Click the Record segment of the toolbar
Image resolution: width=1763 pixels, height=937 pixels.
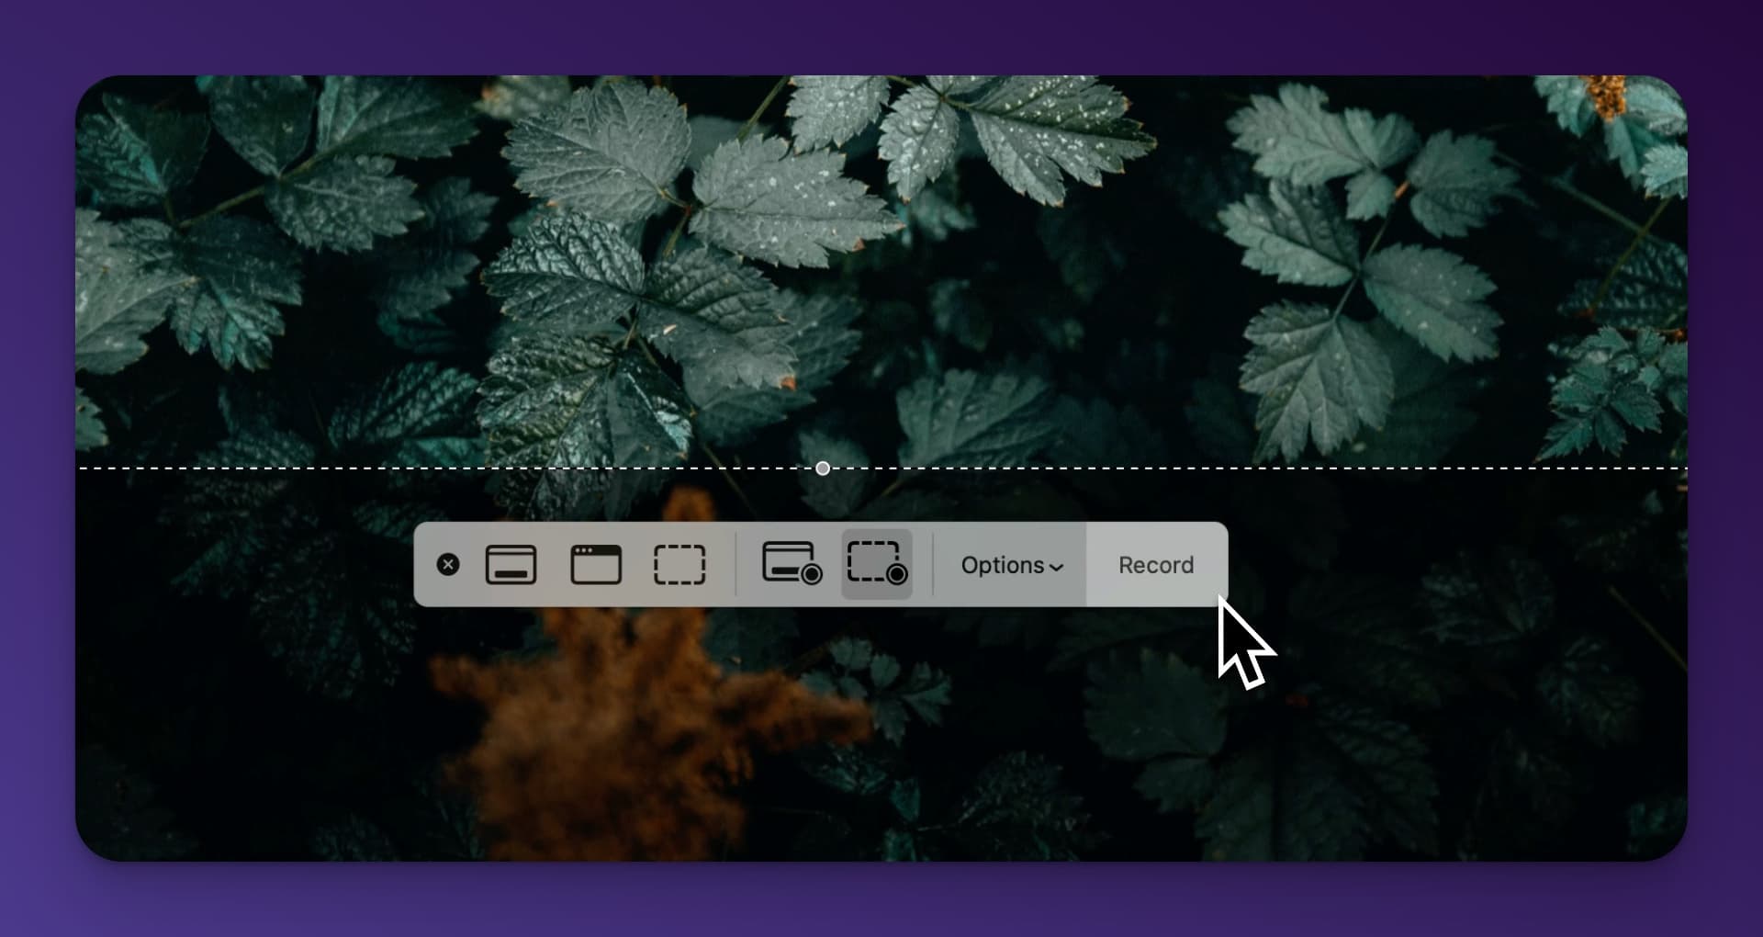click(x=1154, y=565)
